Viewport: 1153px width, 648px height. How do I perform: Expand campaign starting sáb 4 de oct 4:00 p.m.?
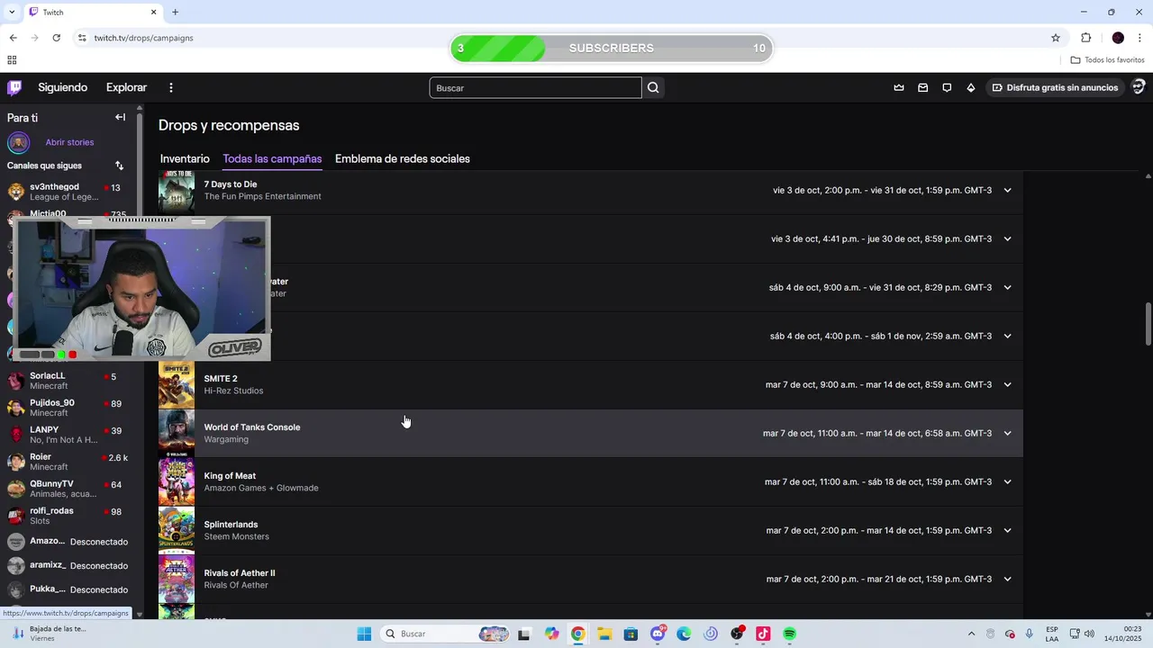1007,336
